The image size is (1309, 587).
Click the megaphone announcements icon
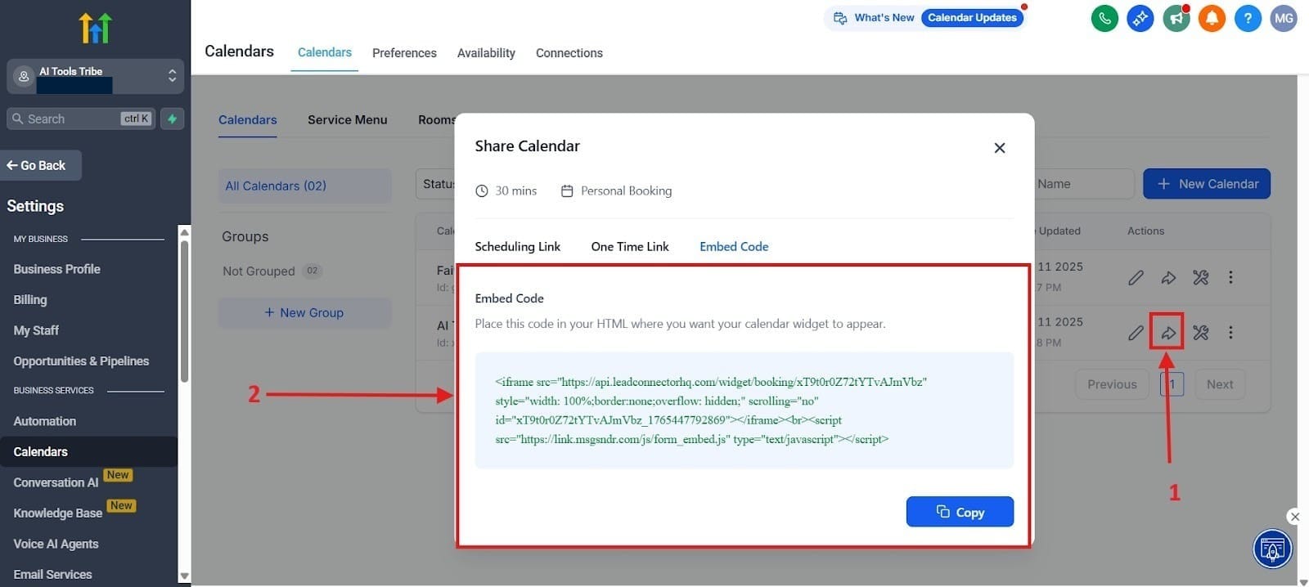click(1176, 18)
